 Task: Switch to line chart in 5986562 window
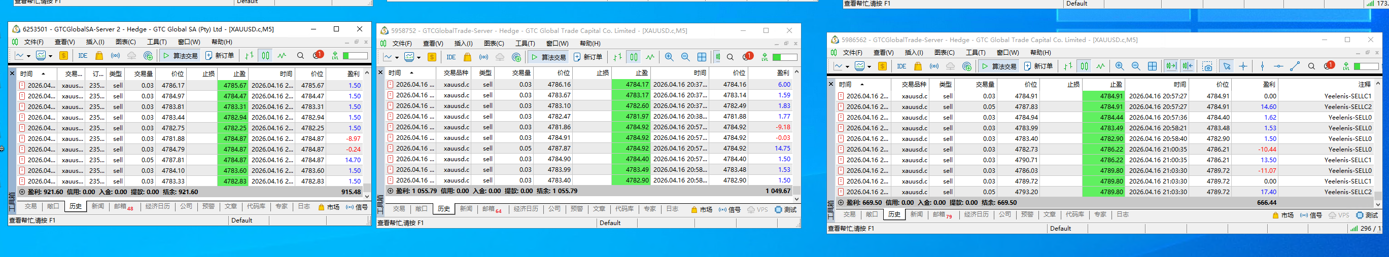(1100, 66)
